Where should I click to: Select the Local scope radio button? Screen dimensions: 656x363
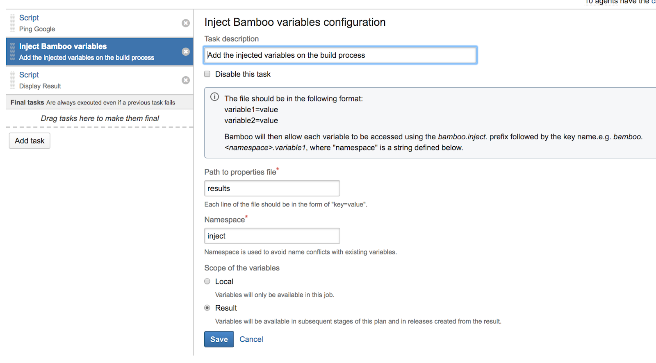tap(207, 281)
